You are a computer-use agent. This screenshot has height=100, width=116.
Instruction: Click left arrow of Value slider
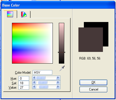click(34, 87)
